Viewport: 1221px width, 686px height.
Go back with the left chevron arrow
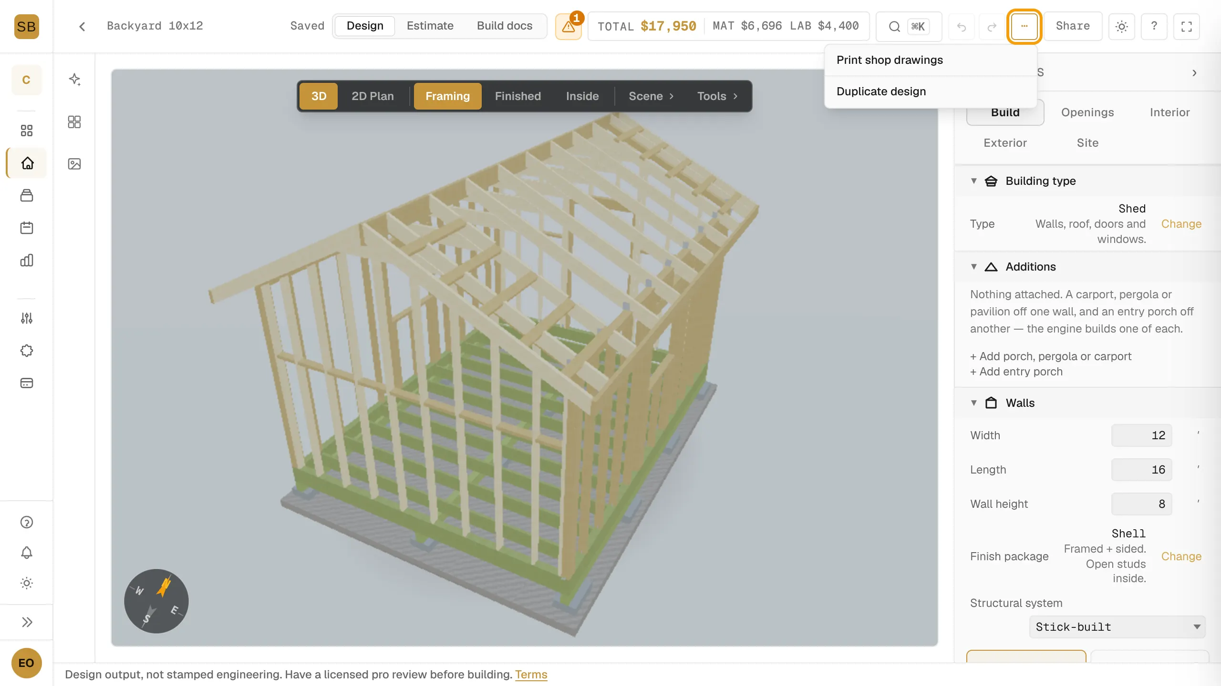(x=82, y=26)
